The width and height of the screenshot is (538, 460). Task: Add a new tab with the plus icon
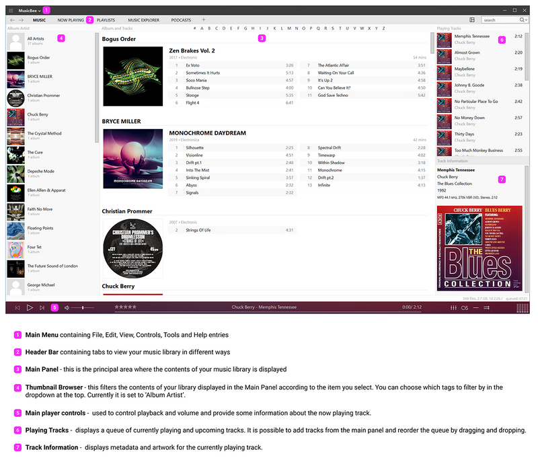click(204, 20)
